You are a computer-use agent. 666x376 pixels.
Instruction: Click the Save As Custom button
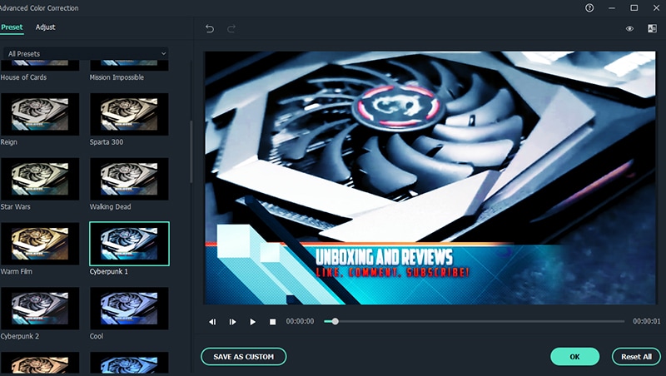click(243, 357)
